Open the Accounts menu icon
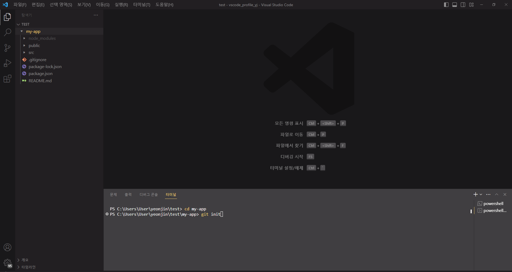 (x=7, y=247)
